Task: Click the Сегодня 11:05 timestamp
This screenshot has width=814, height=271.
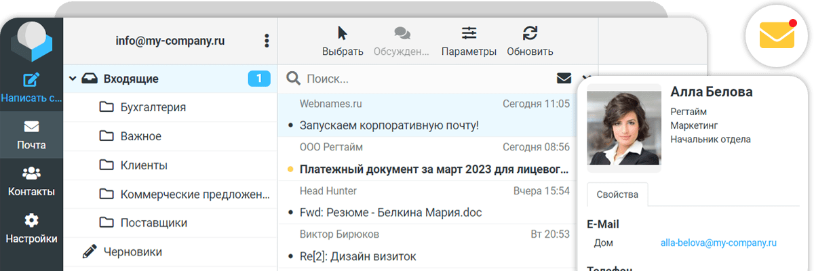Action: pos(536,104)
